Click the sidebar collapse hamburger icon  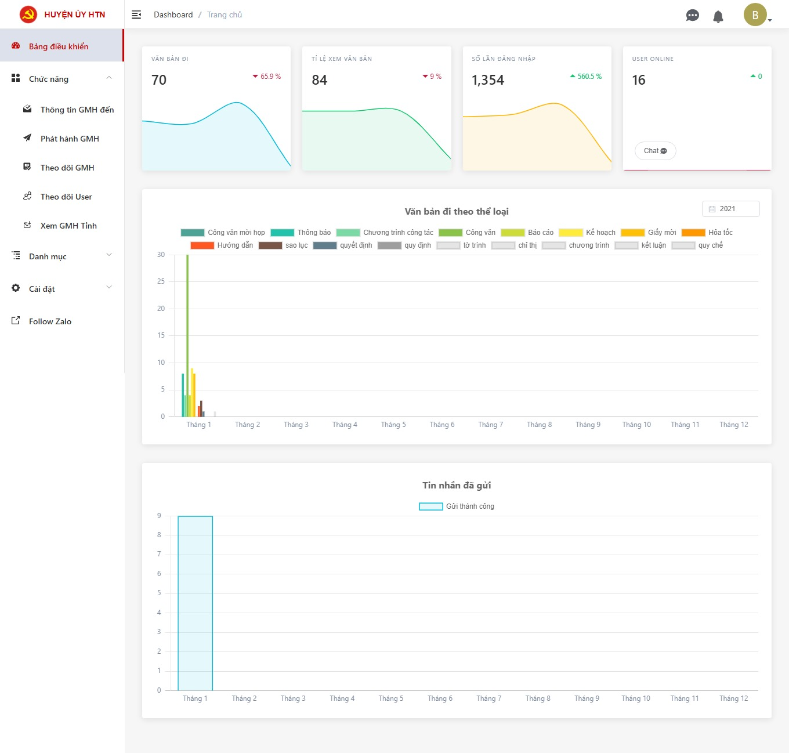coord(136,15)
